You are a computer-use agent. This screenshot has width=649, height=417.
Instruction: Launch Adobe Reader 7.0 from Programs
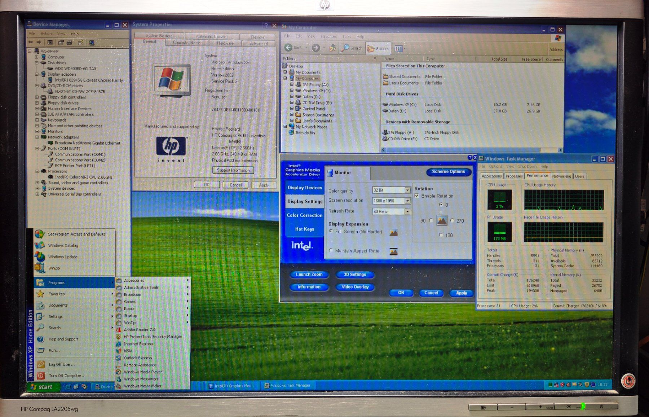coord(140,330)
